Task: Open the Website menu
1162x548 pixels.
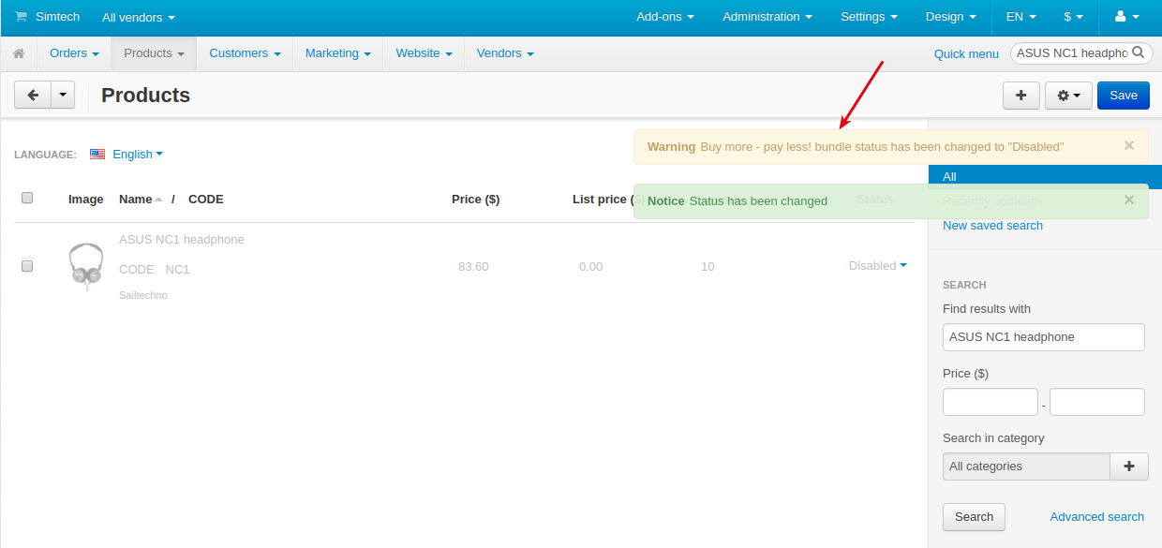Action: point(424,53)
